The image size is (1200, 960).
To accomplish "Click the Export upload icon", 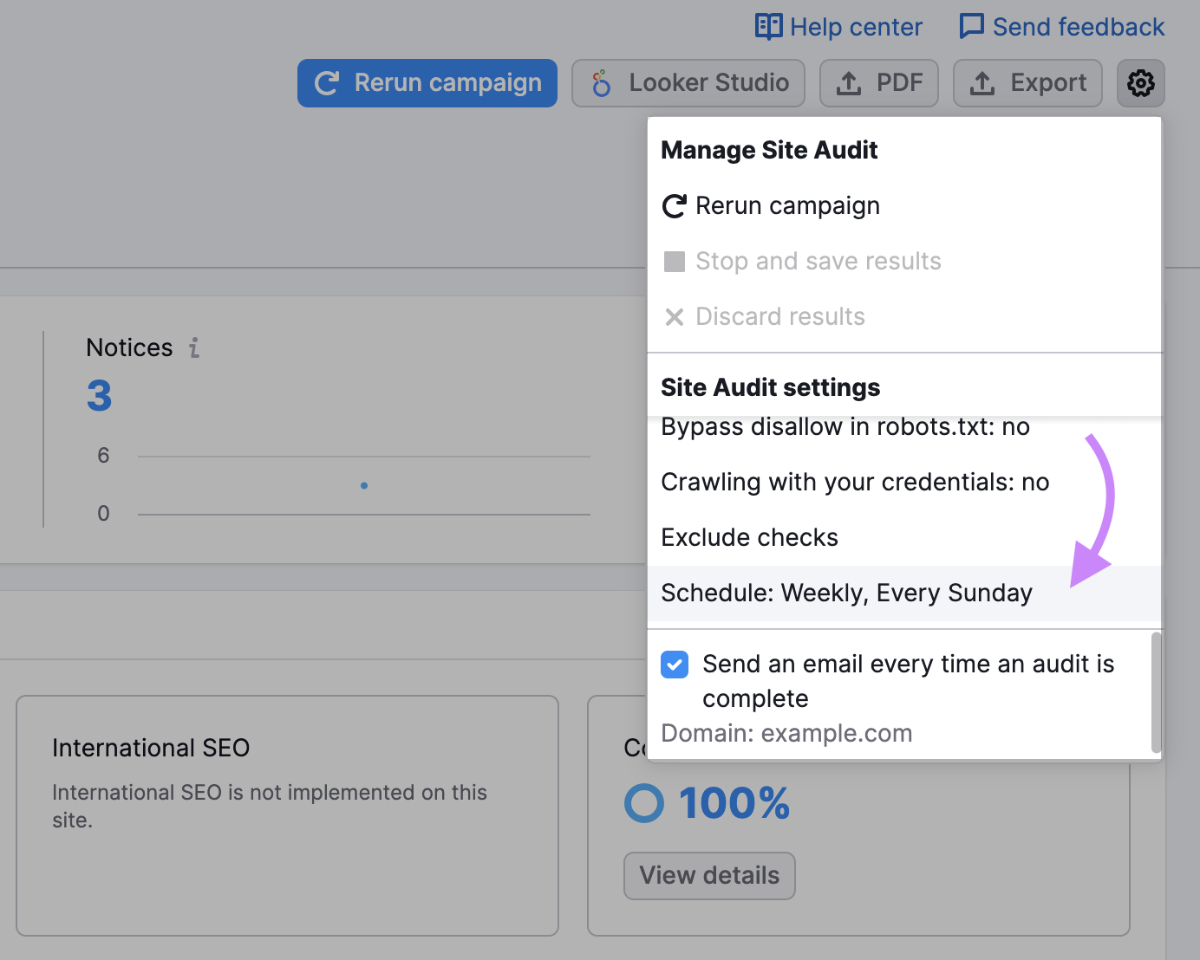I will (982, 82).
